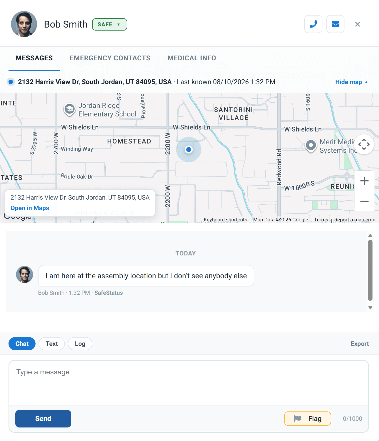The width and height of the screenshot is (379, 441).
Task: Click the Jordan Ridge Elementary School marker
Action: tap(69, 109)
